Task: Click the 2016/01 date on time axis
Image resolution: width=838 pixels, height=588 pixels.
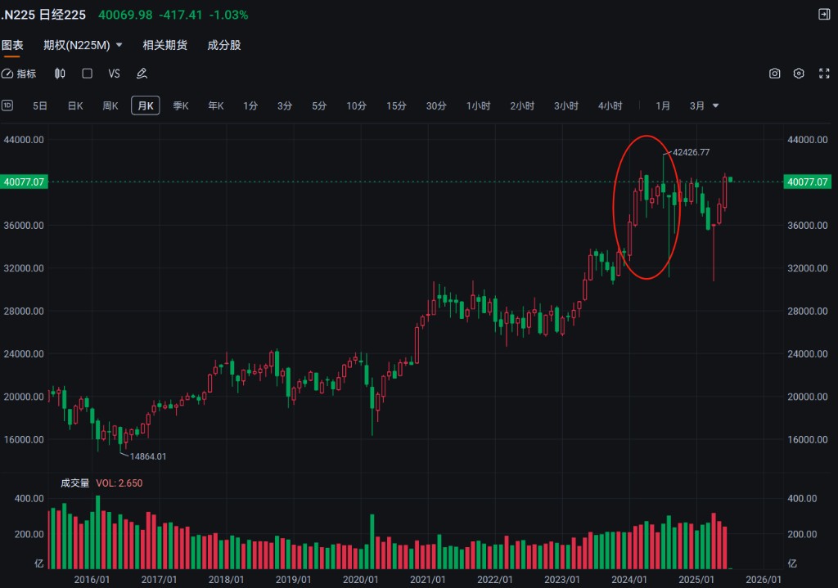Action: pyautogui.click(x=92, y=580)
